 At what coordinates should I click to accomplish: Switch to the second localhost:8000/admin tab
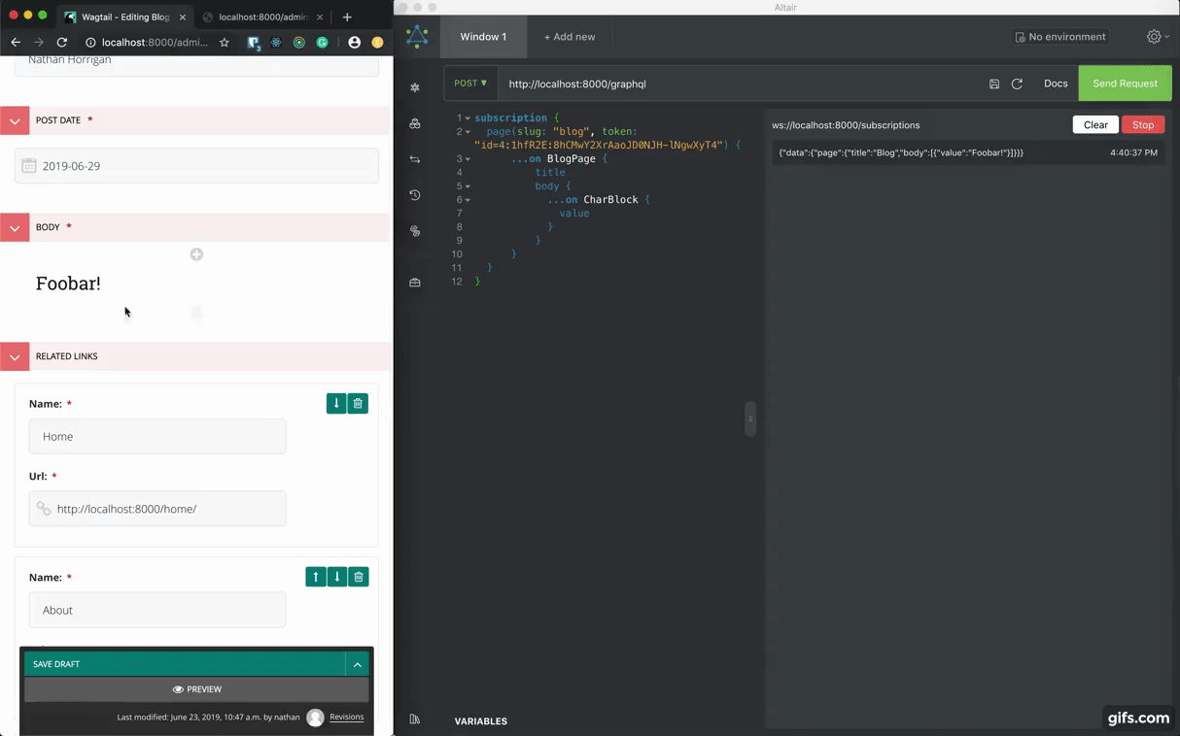(263, 17)
